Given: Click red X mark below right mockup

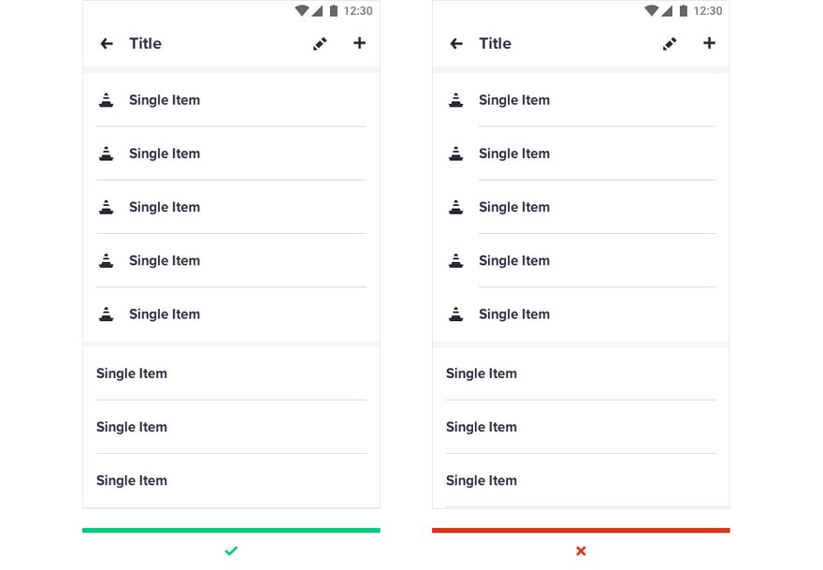Looking at the screenshot, I should [581, 550].
